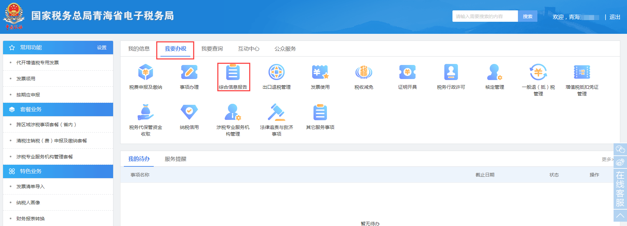Open the 税务代保管资金收取 icon

coord(146,112)
